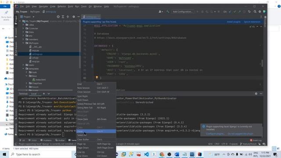The image size is (281, 158).
Task: Open Terminal panel settings gear
Action: [256, 93]
